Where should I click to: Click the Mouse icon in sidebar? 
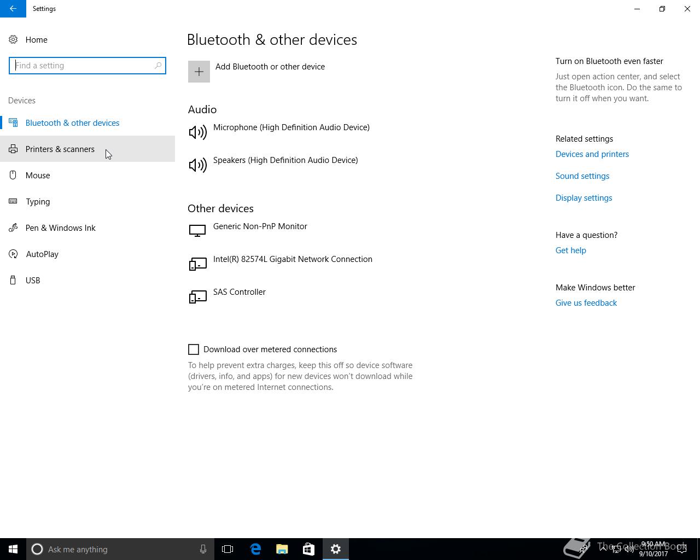pos(13,176)
